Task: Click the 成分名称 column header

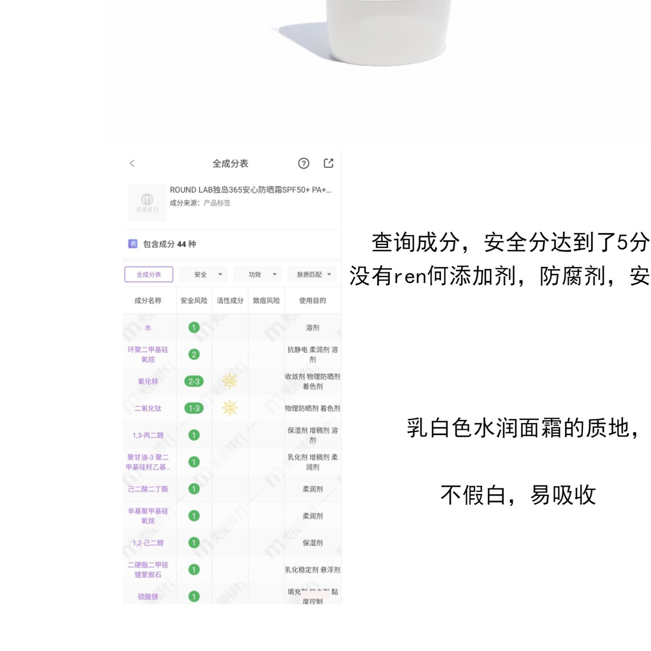Action: tap(148, 300)
